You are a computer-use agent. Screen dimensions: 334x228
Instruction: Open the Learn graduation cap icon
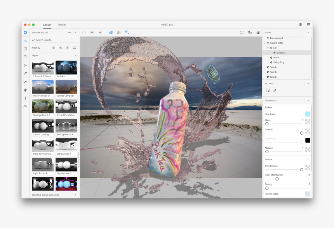coord(300,24)
